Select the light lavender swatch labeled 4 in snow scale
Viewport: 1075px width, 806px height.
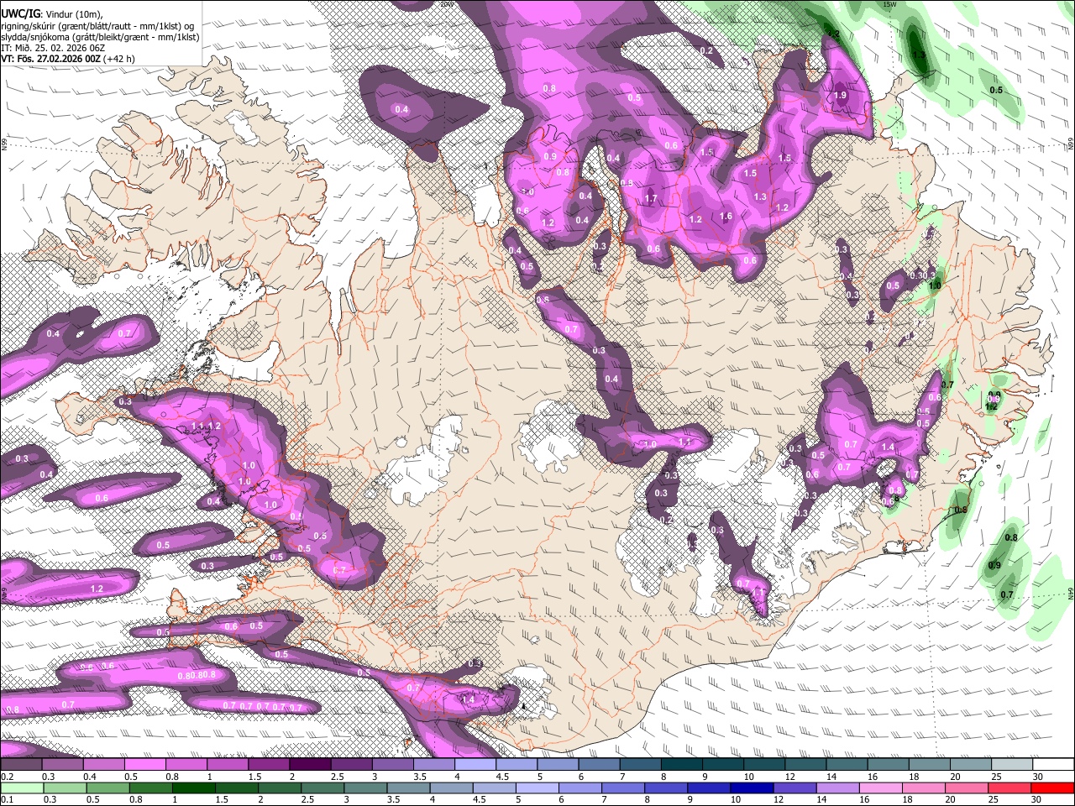click(475, 765)
